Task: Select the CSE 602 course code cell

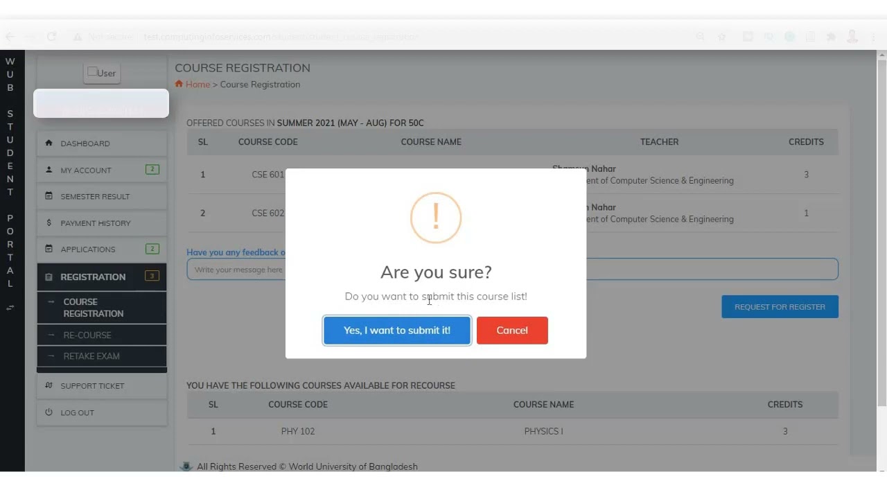Action: point(268,213)
